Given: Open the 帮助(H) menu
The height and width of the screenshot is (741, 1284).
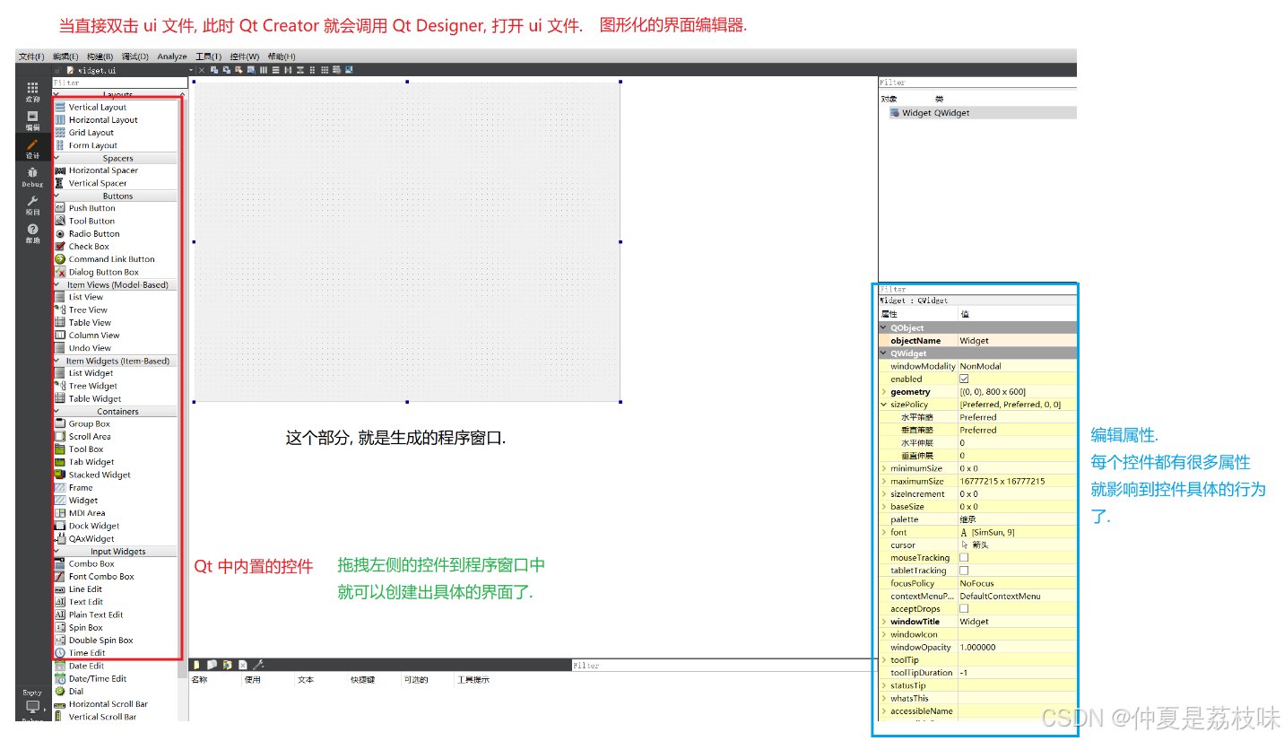Looking at the screenshot, I should click(x=282, y=57).
